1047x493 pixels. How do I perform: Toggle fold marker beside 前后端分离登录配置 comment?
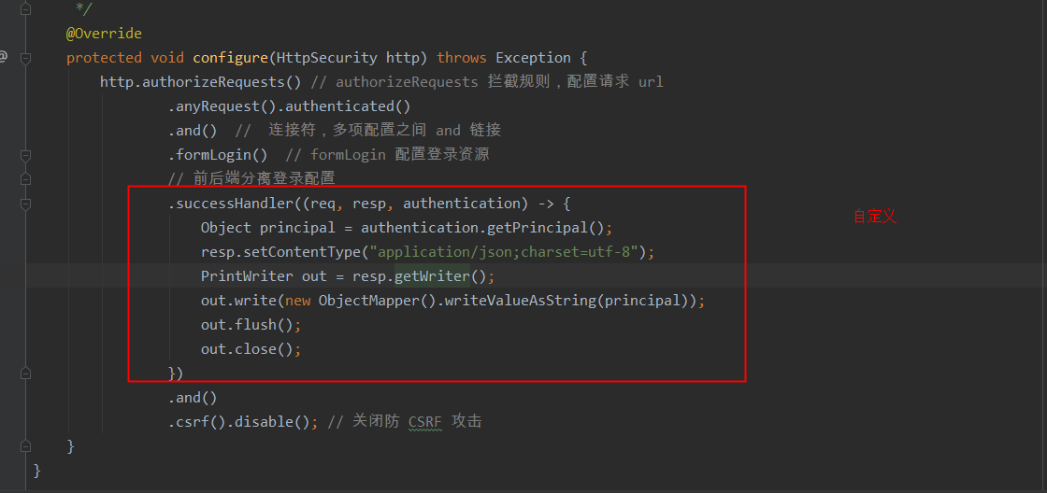point(25,178)
